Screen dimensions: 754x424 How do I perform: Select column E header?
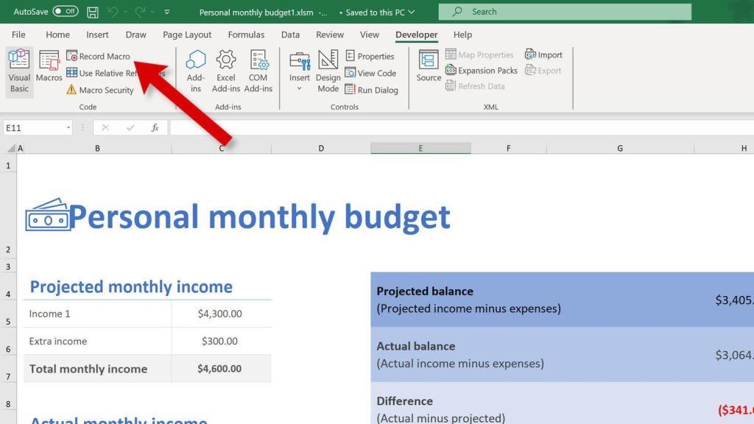[420, 148]
